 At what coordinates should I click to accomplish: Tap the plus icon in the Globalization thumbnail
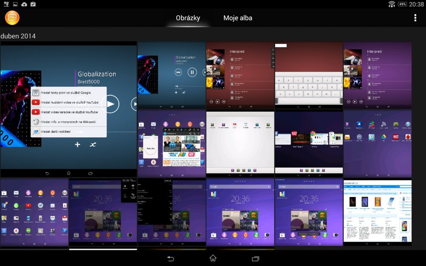tap(78, 145)
